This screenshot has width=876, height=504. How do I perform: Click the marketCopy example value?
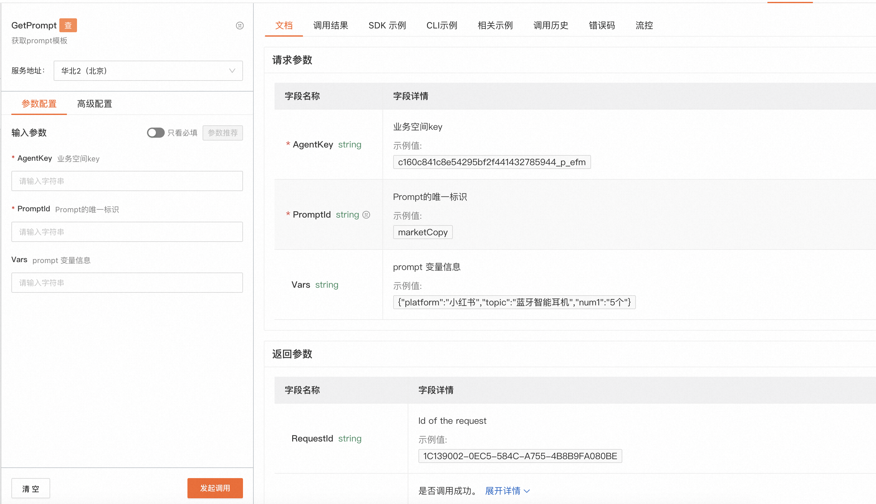[x=423, y=232]
